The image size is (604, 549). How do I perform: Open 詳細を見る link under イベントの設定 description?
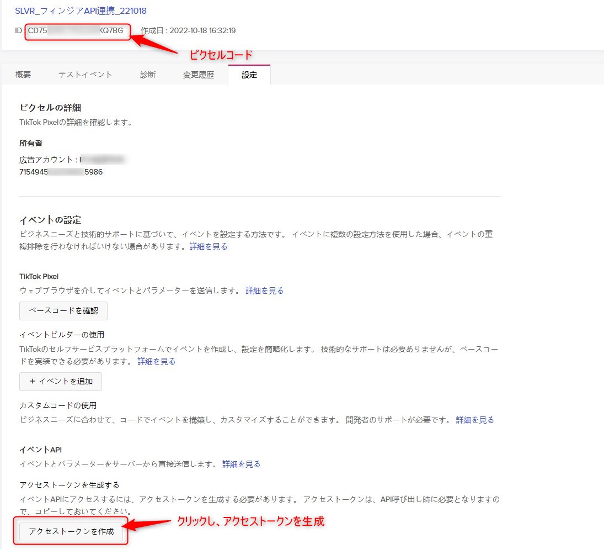[208, 246]
